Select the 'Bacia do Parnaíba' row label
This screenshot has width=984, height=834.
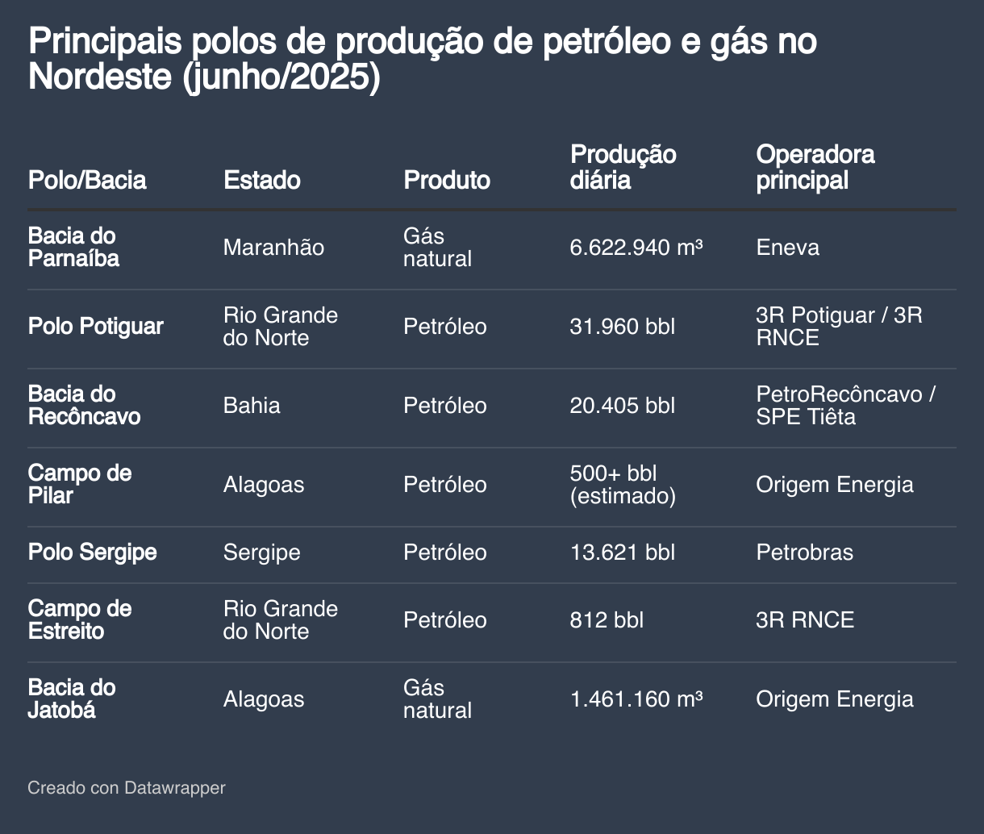click(73, 248)
